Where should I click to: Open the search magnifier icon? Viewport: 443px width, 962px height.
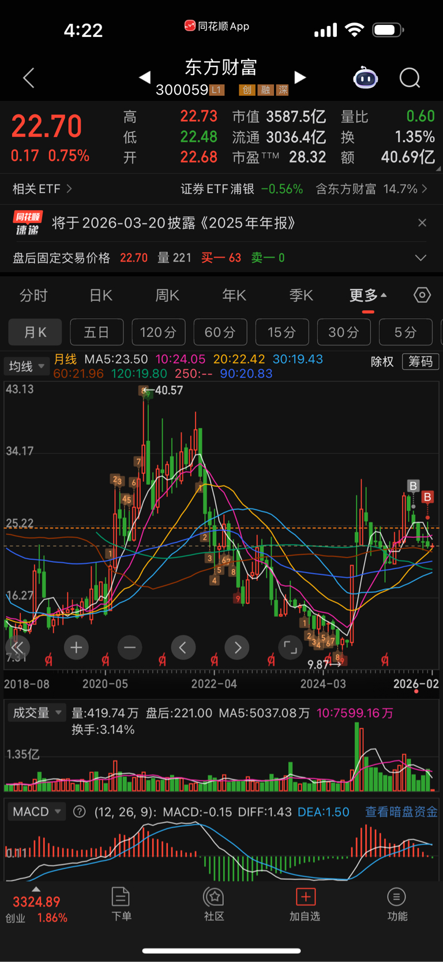(x=410, y=77)
